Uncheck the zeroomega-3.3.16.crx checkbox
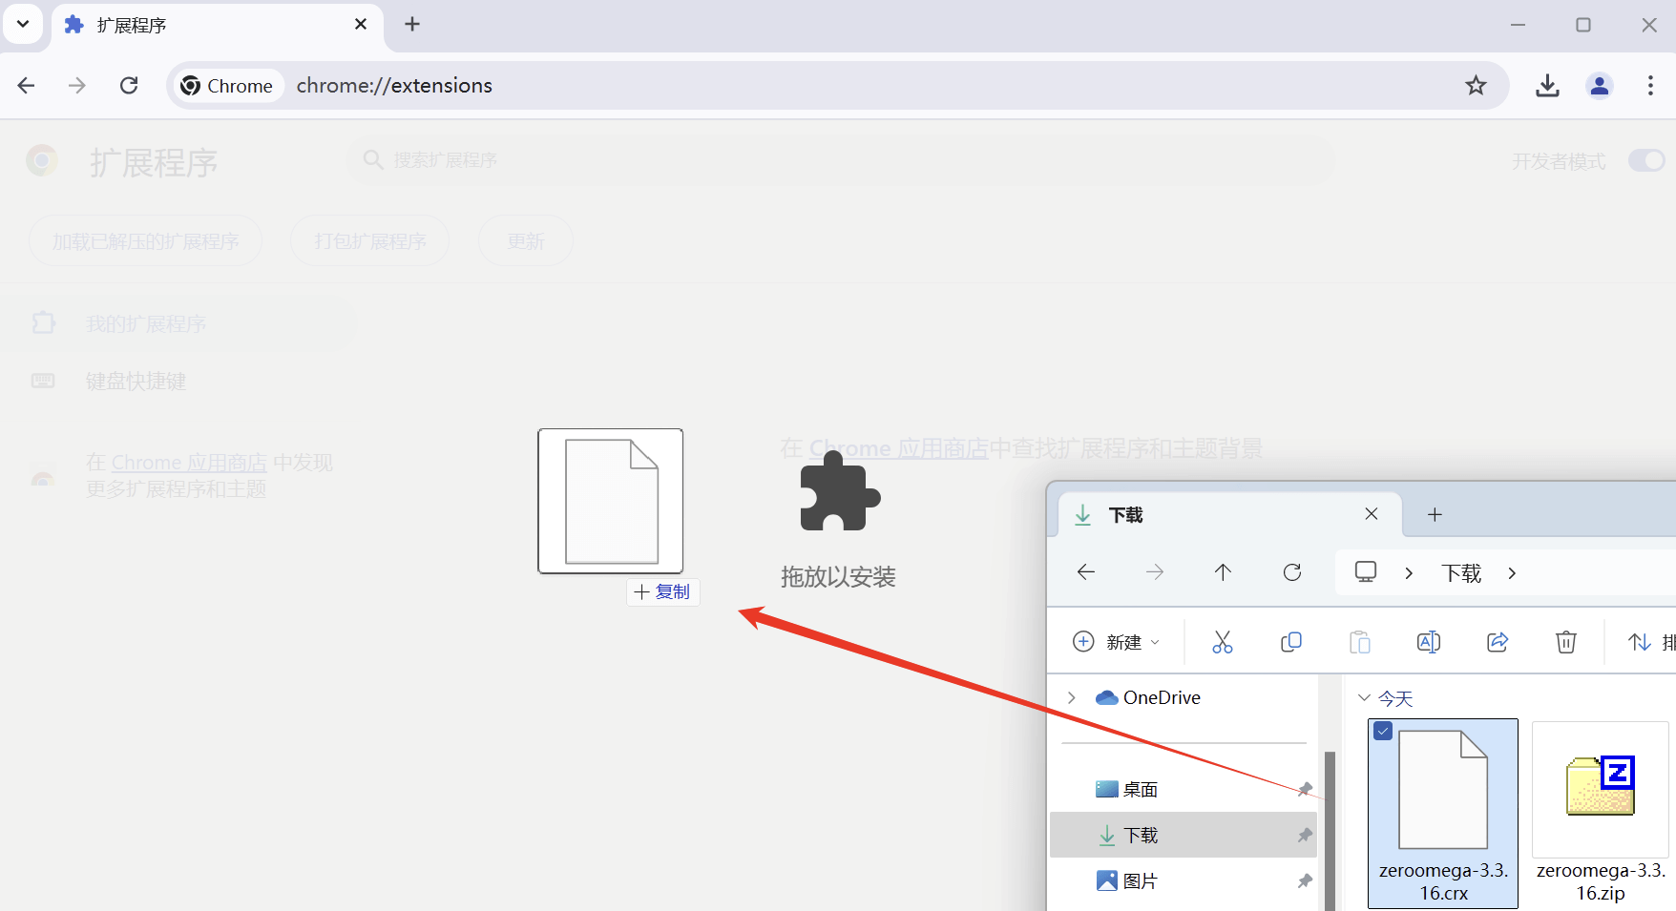Viewport: 1676px width, 911px height. 1383,731
